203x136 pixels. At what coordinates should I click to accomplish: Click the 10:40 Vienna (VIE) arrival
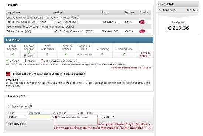point(66,22)
